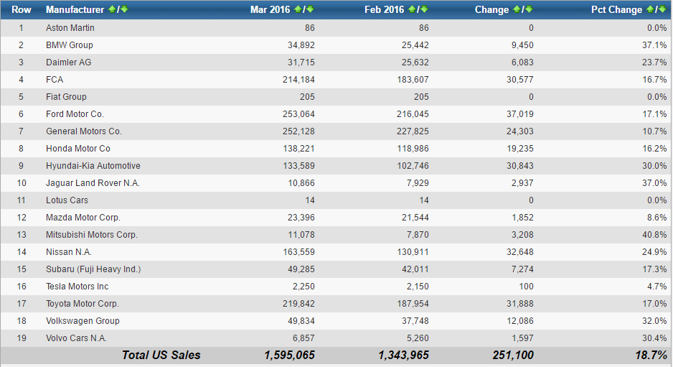Click Total US Sales label
This screenshot has height=367, width=673.
coord(161,355)
